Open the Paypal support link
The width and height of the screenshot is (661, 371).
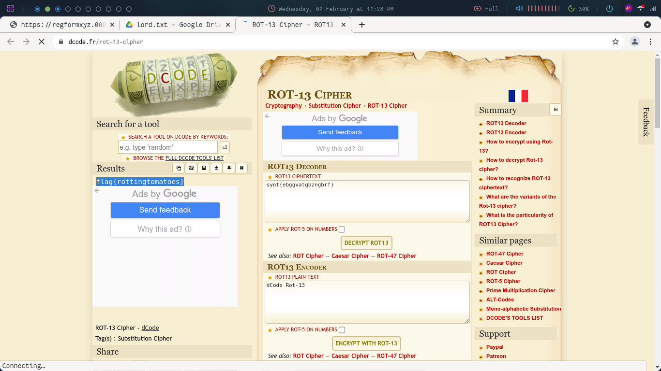[x=495, y=347]
